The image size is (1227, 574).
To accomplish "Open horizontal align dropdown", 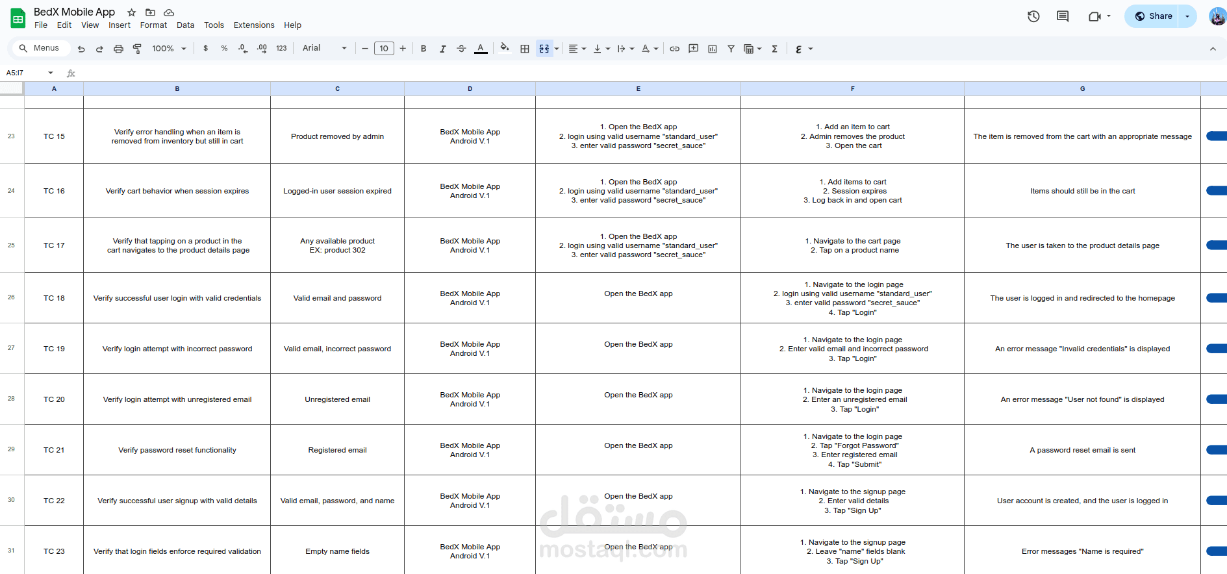I will click(577, 49).
